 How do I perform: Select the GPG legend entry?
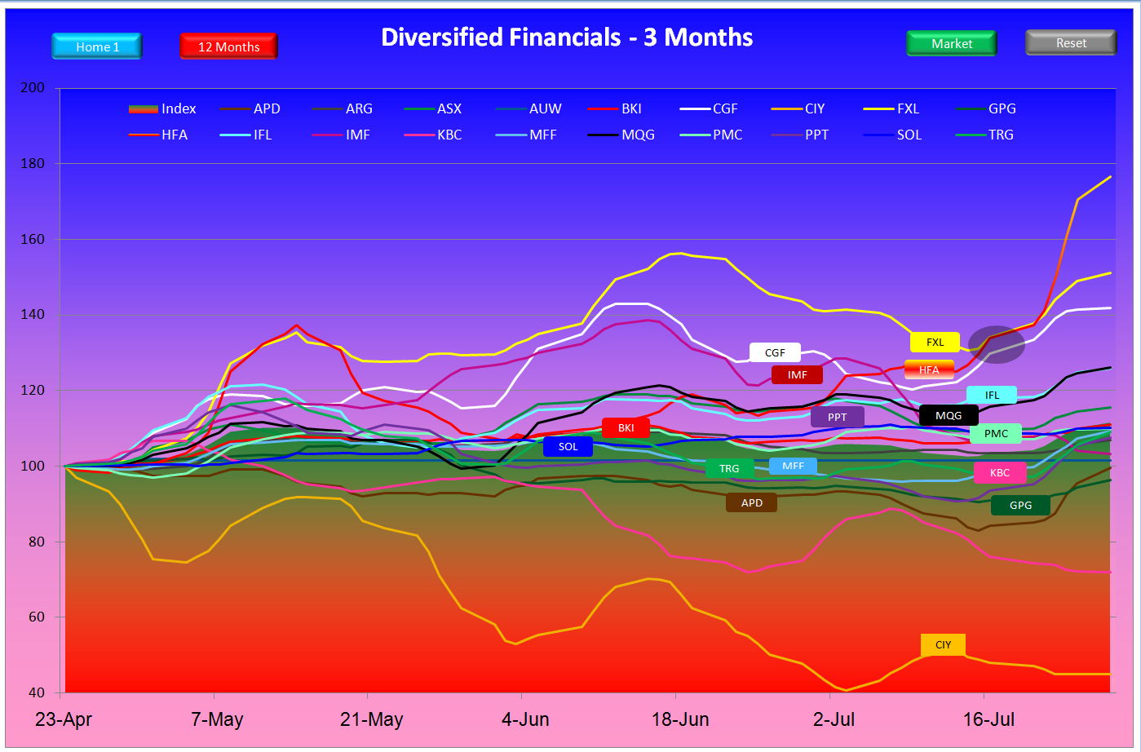click(985, 108)
